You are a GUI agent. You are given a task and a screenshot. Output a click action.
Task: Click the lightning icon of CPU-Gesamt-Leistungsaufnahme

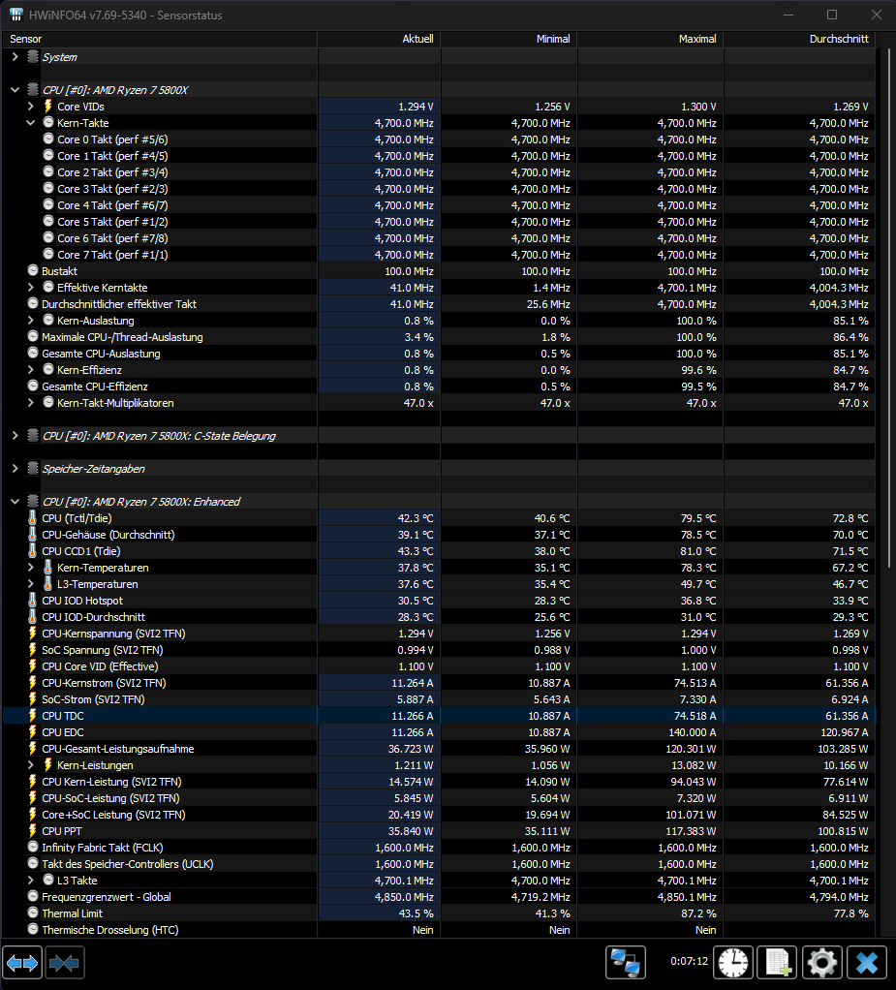pyautogui.click(x=33, y=748)
